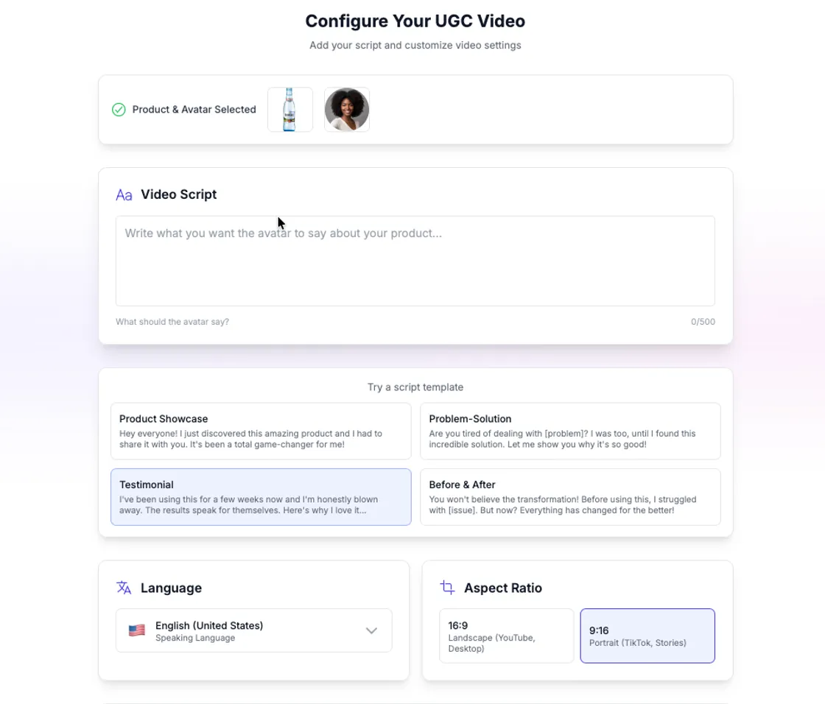Click the Video Script section heading

[178, 194]
